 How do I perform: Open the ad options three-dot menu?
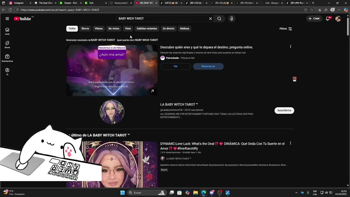pos(290,47)
